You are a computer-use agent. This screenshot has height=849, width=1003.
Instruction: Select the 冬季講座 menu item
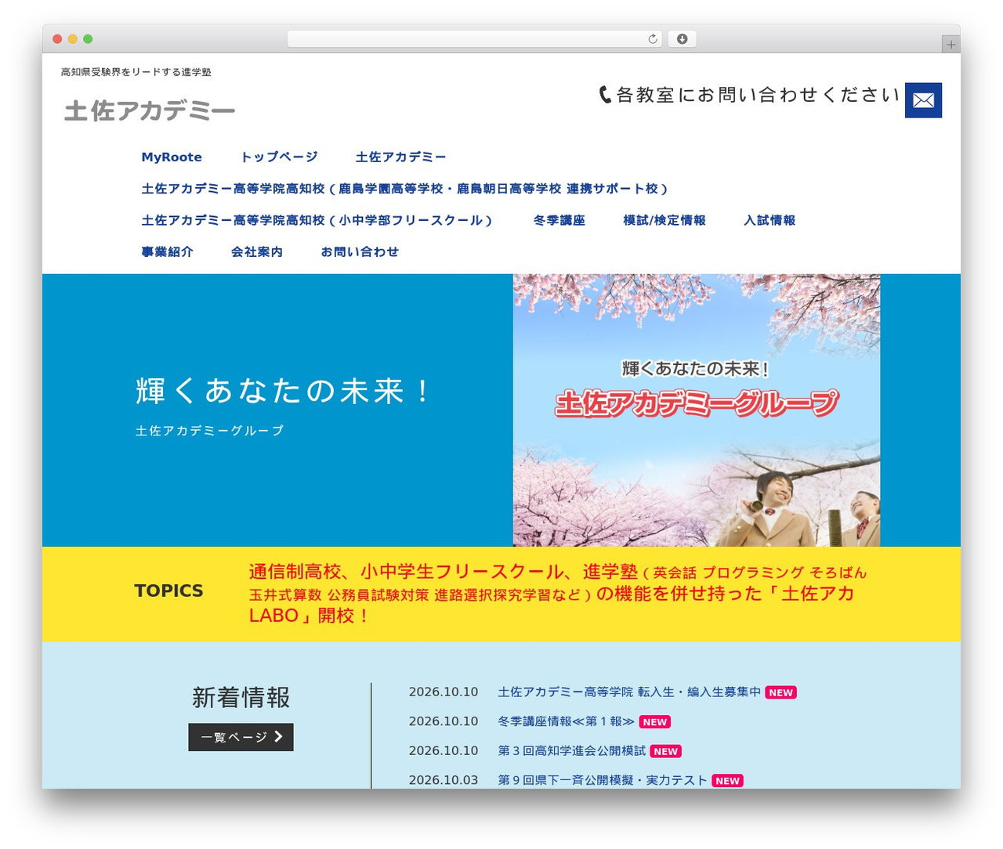point(559,221)
